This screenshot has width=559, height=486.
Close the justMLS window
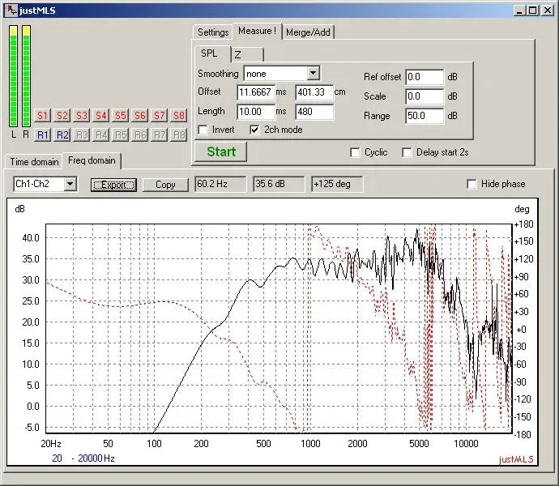[548, 11]
